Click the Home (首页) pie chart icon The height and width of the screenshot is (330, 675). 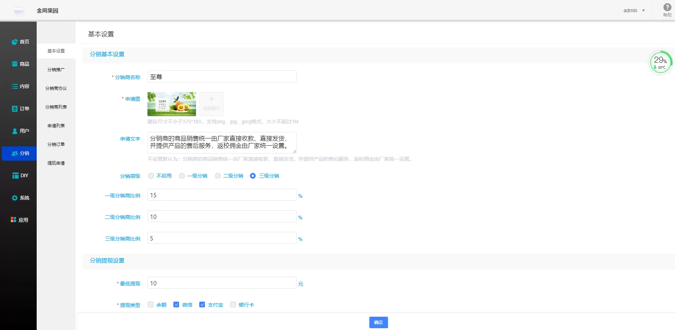[14, 42]
